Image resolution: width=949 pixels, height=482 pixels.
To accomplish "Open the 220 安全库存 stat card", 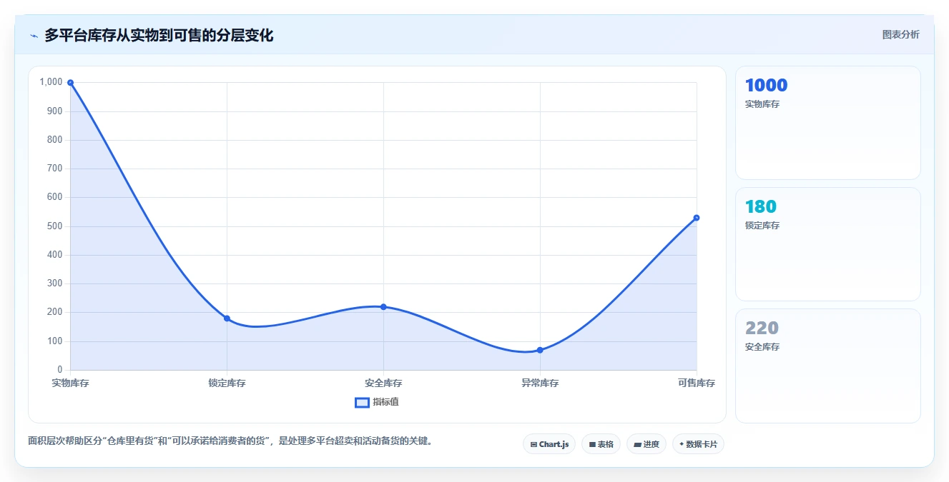I will pyautogui.click(x=827, y=366).
